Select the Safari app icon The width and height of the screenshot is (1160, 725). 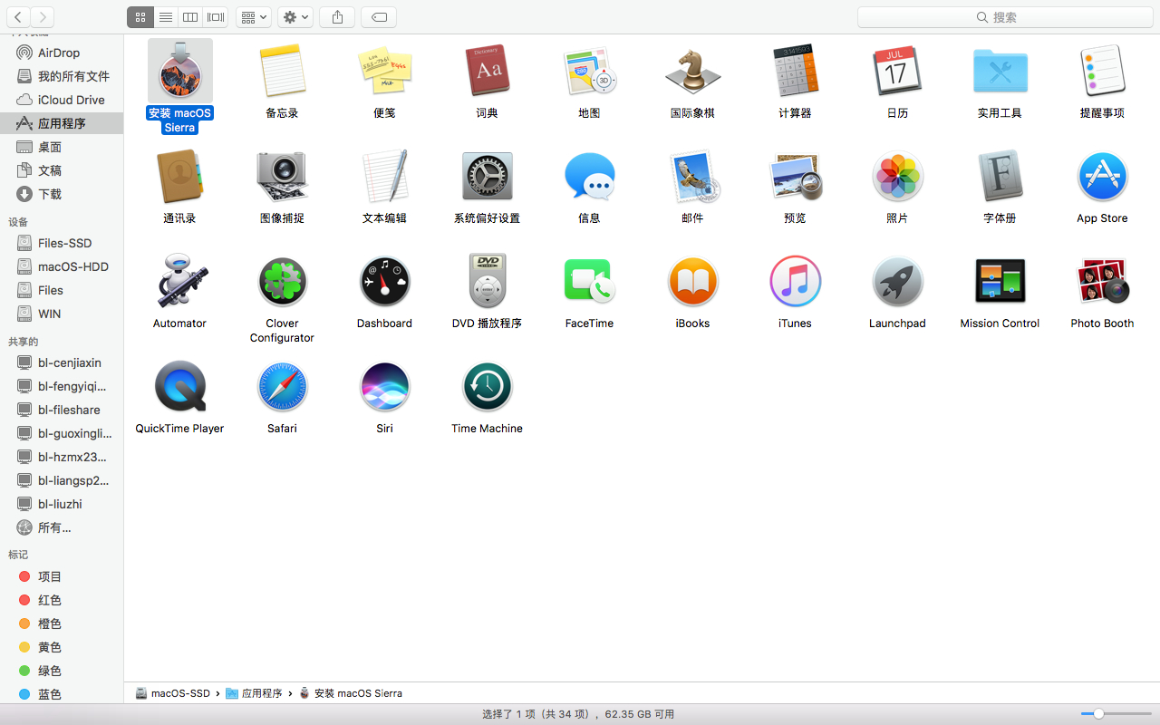tap(282, 387)
